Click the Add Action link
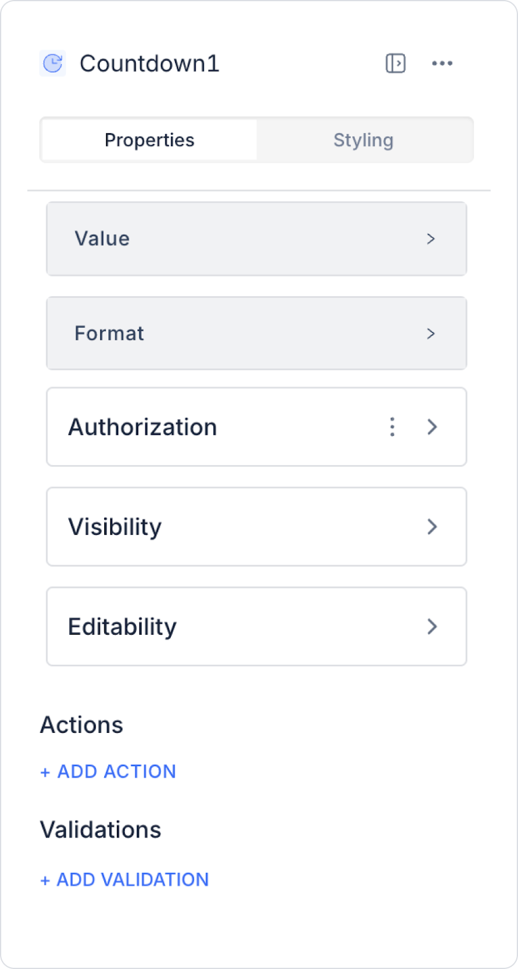Viewport: 518px width, 969px height. point(108,772)
